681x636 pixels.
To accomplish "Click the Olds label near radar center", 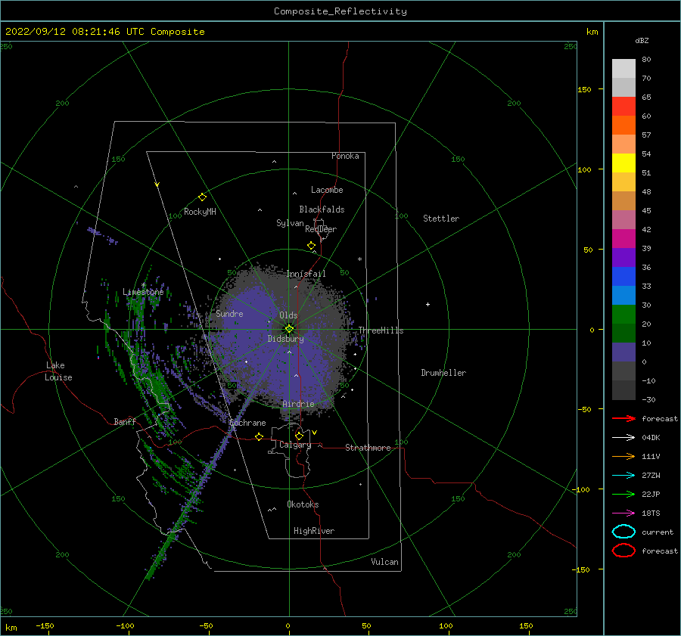I will pos(288,315).
